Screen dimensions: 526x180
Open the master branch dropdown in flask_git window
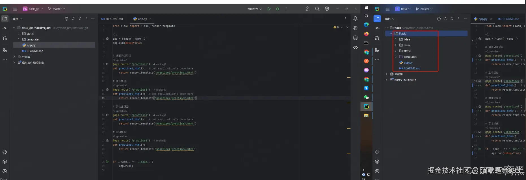57,9
